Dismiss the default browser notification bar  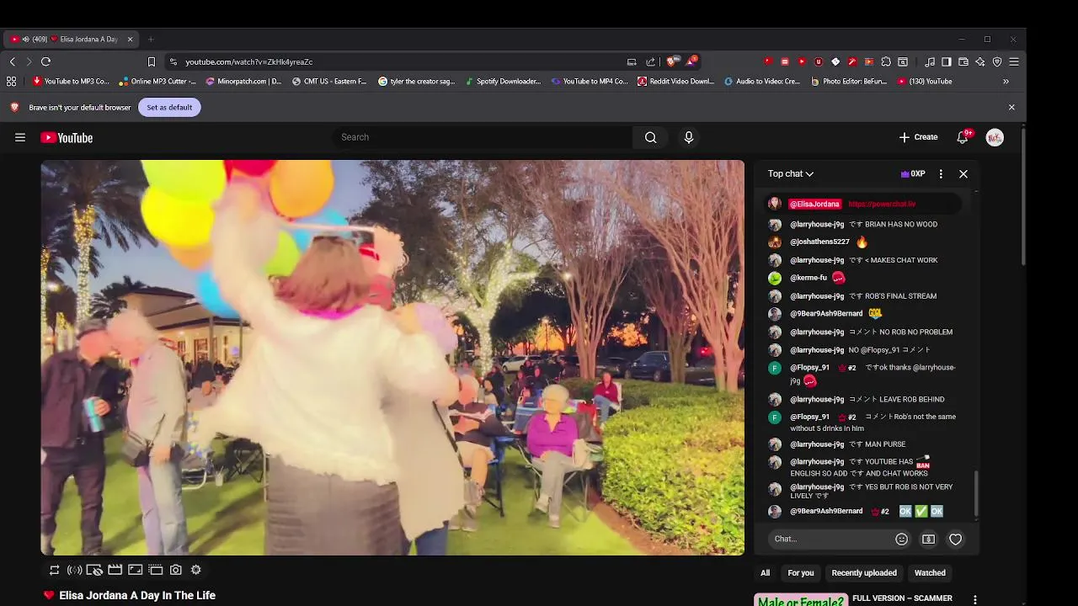tap(1011, 107)
